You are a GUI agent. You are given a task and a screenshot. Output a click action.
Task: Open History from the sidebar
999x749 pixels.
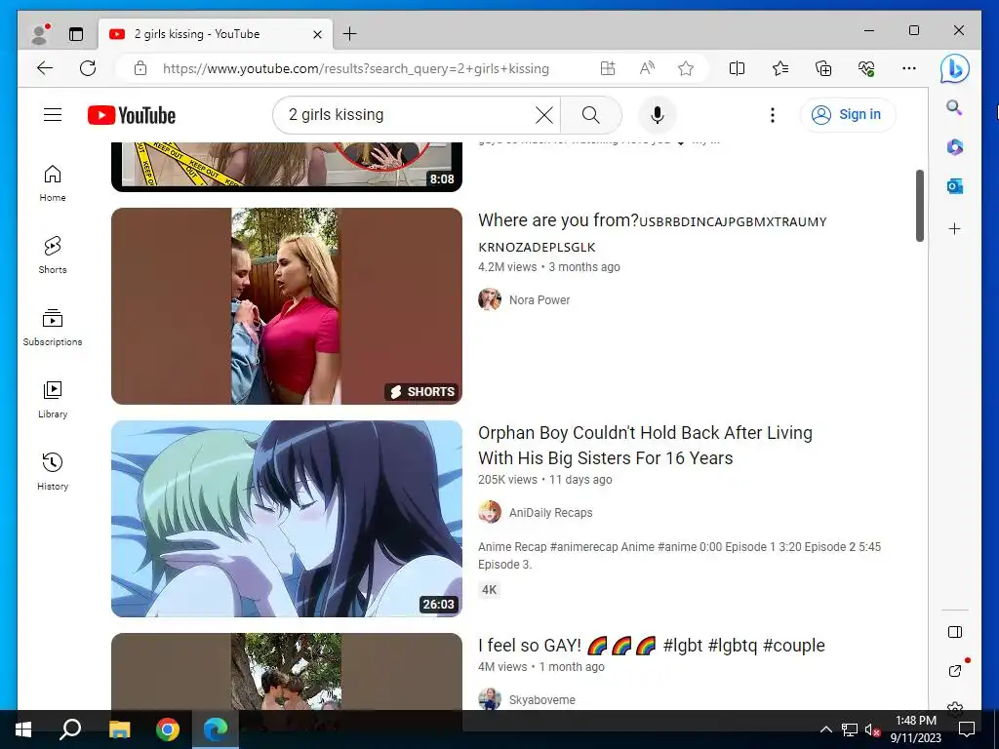click(x=53, y=471)
